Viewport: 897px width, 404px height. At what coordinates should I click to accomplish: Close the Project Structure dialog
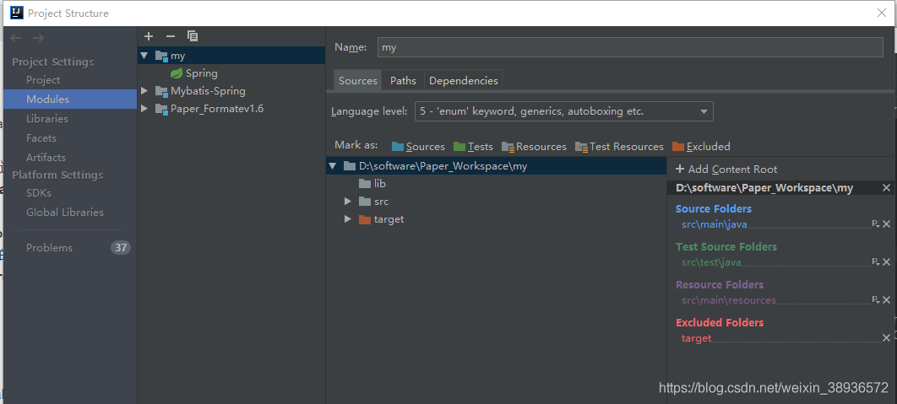(x=882, y=13)
